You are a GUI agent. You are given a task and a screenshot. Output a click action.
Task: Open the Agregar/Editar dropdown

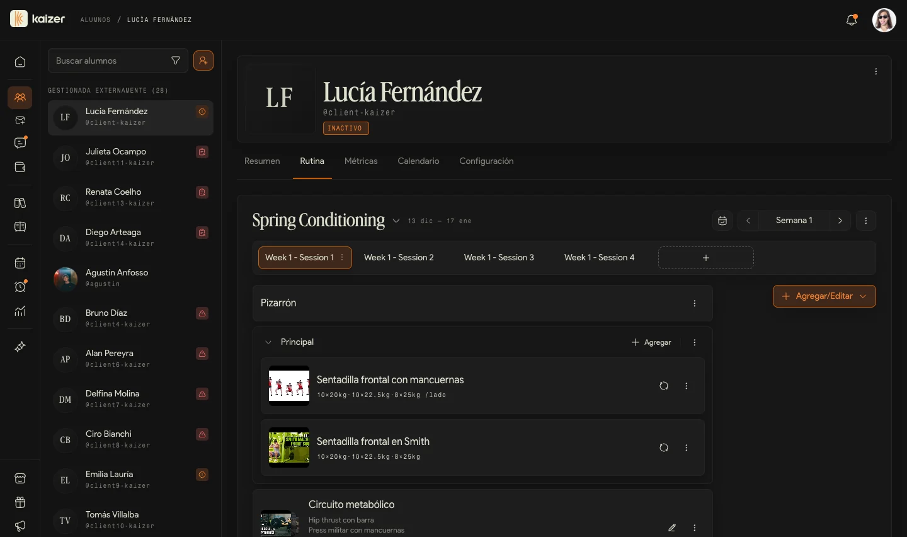coord(824,296)
